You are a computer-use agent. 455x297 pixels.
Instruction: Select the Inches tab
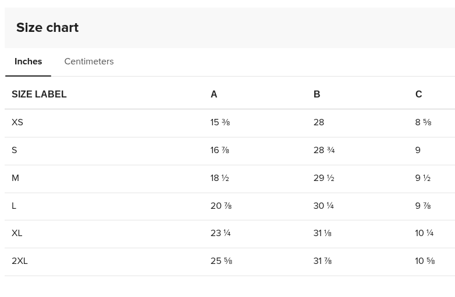(28, 61)
